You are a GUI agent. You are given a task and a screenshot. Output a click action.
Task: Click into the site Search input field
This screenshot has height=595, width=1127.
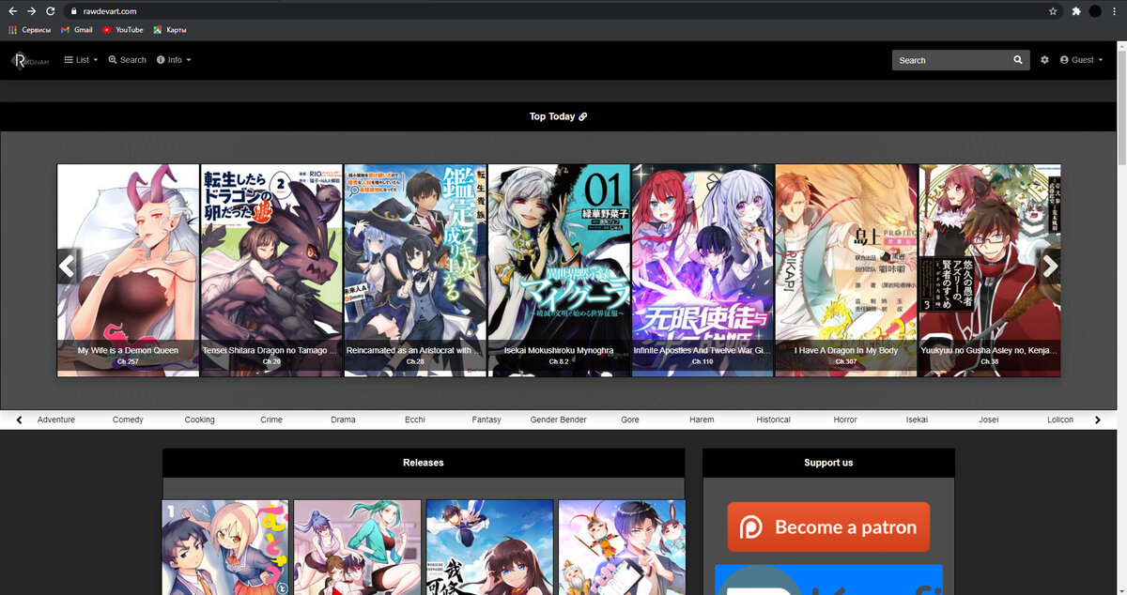949,60
